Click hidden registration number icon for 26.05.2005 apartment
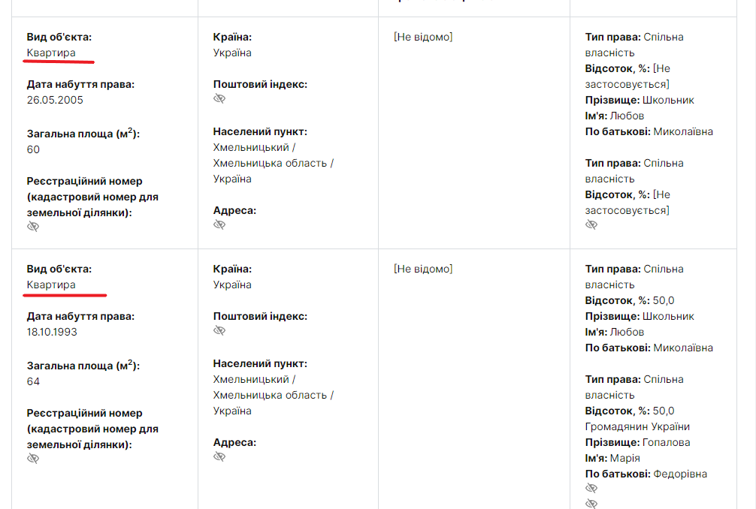756x509 pixels. 33,227
